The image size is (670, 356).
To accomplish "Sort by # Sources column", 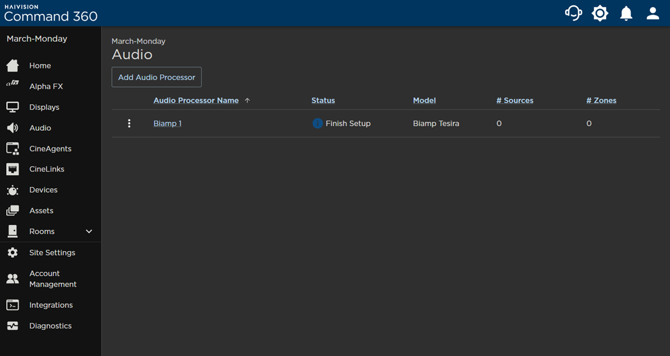I will (515, 100).
